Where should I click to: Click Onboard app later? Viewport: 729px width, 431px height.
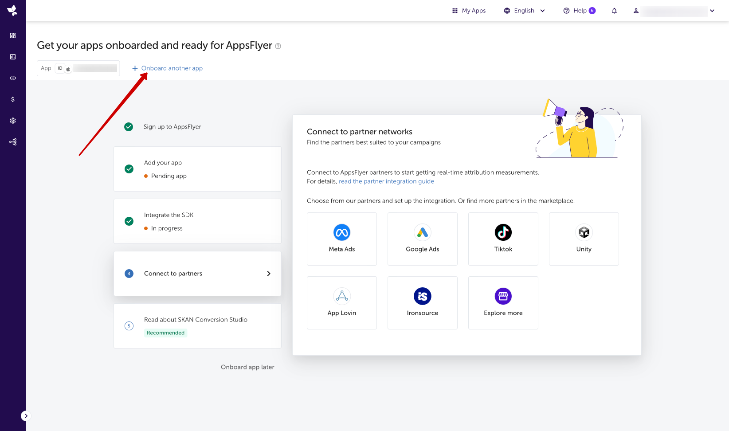pyautogui.click(x=247, y=367)
